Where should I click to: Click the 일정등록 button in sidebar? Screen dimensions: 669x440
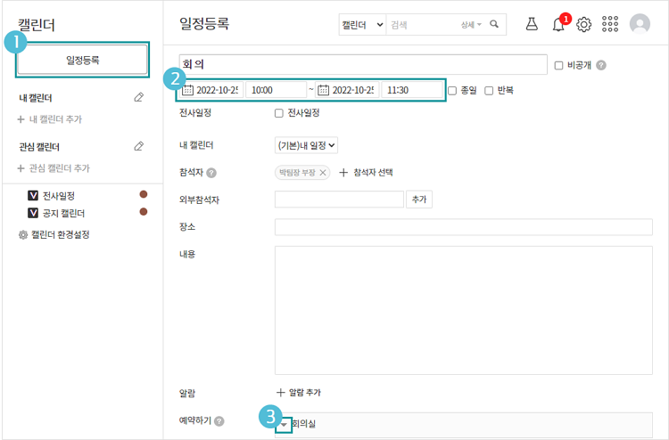(82, 60)
